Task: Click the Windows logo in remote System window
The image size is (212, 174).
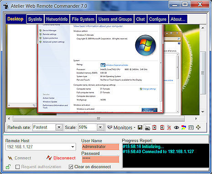Action: click(x=145, y=45)
